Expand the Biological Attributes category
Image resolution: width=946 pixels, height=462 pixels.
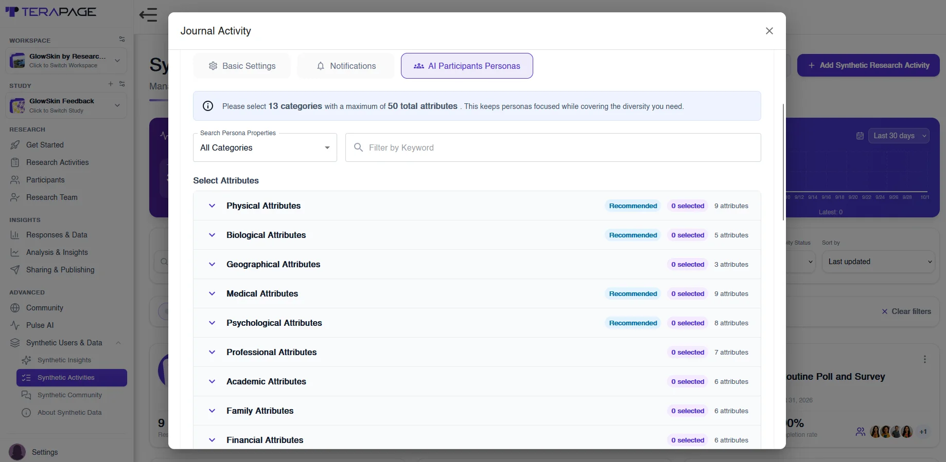point(477,235)
